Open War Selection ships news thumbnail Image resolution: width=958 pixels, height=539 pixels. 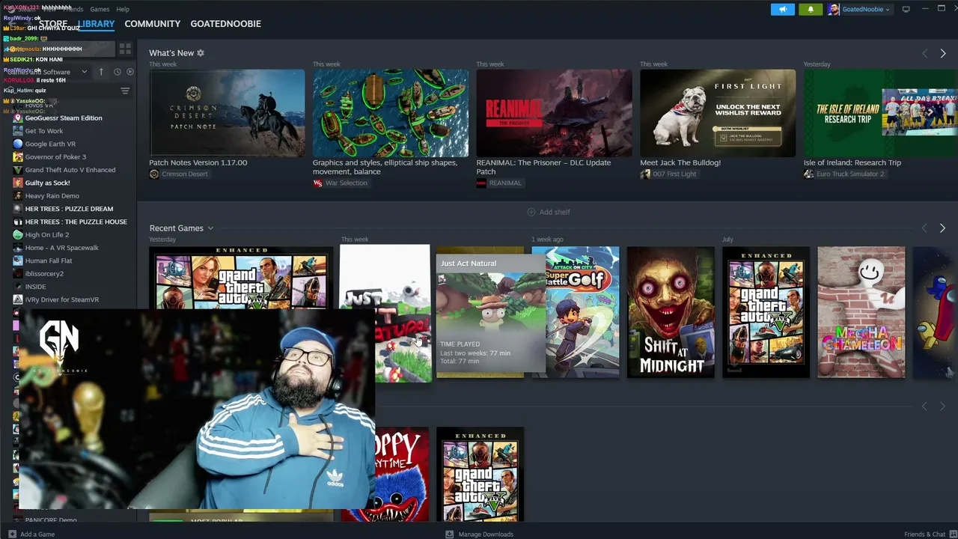[391, 113]
